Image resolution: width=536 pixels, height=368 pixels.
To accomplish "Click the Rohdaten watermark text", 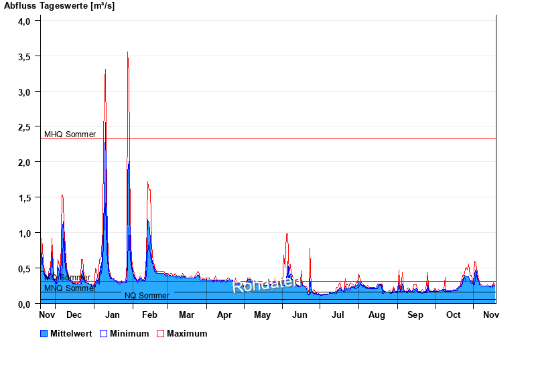I will point(266,284).
